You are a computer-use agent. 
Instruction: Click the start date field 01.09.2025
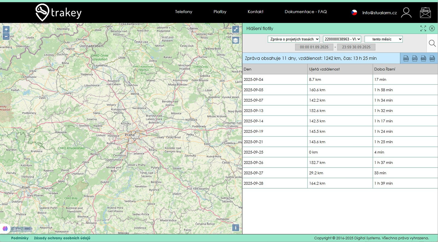tap(314, 47)
